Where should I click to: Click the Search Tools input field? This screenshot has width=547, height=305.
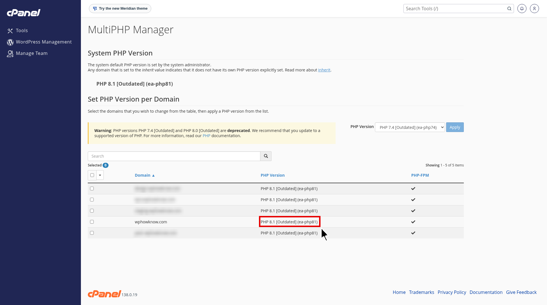click(x=455, y=9)
